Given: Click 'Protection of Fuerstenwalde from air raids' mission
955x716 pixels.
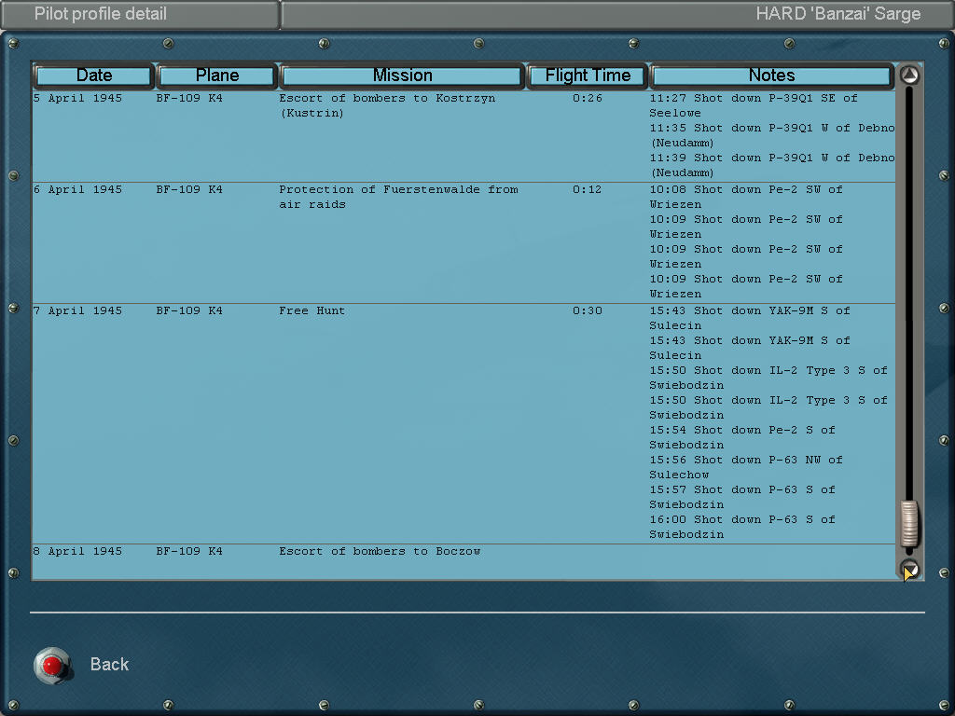Looking at the screenshot, I should (x=399, y=198).
